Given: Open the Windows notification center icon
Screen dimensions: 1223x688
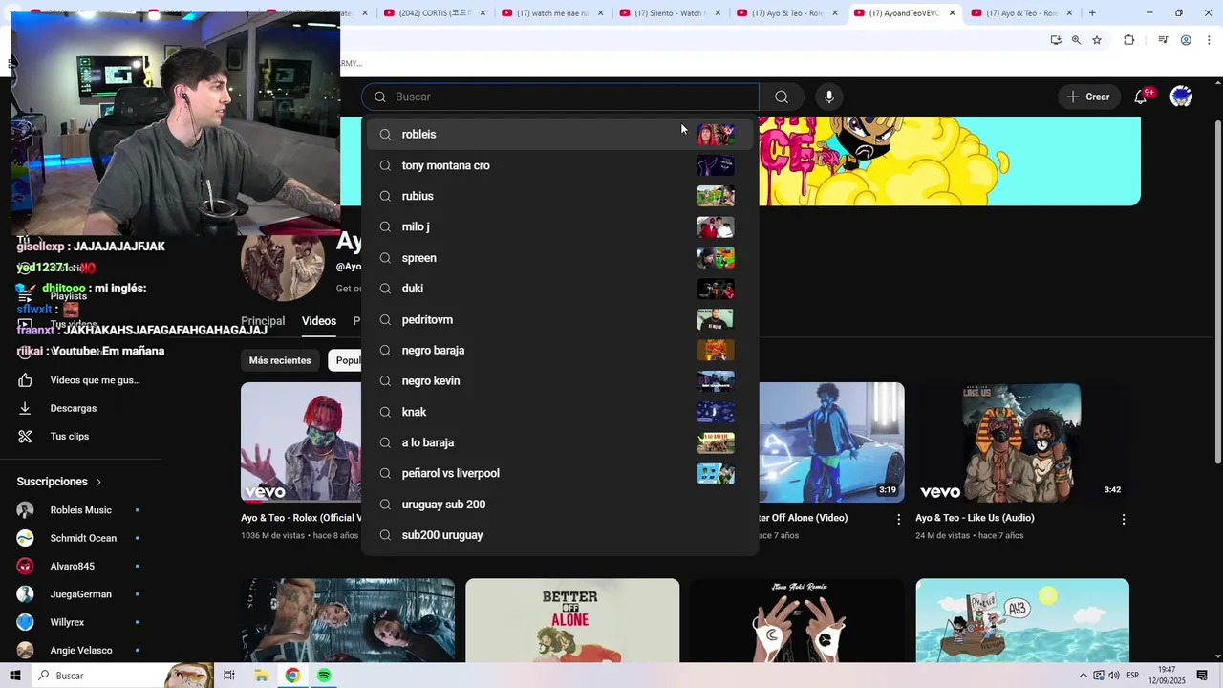Looking at the screenshot, I should coord(1202,676).
